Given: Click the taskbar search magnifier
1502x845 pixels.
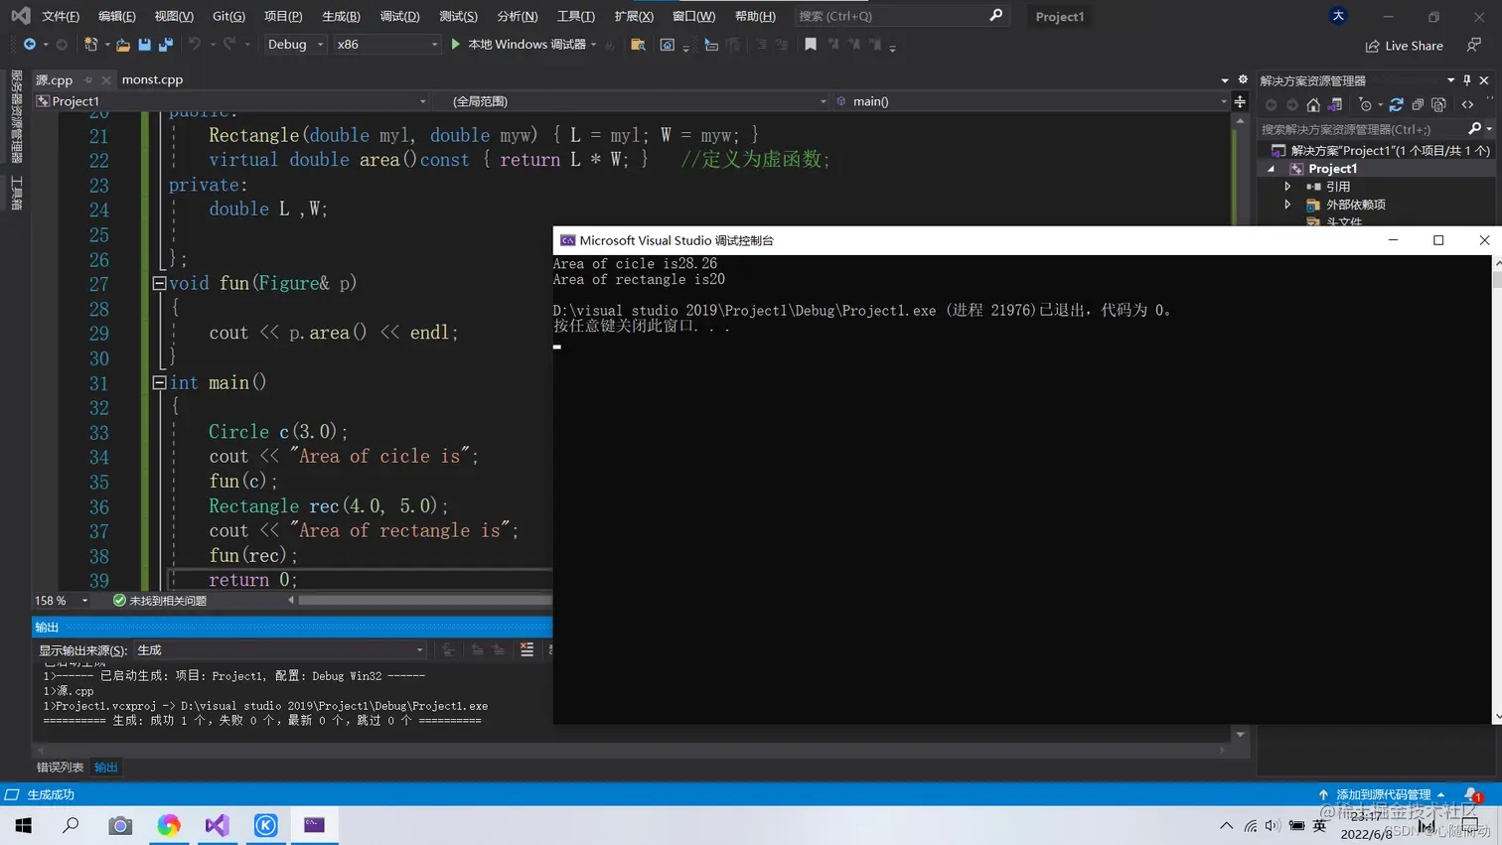Looking at the screenshot, I should pos(71,825).
